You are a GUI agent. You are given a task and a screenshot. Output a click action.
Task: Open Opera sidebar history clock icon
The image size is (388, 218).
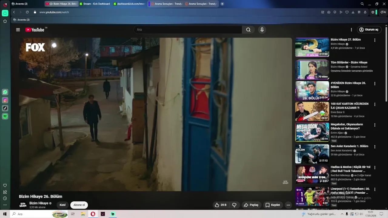tap(5, 198)
